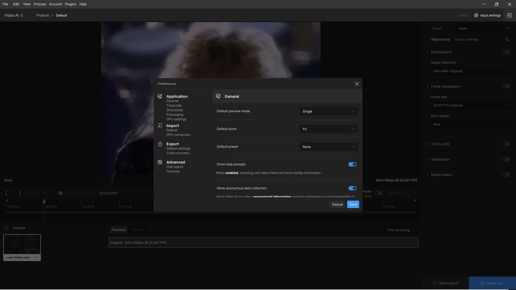516x290 pixels.
Task: Close the Preferences dialog with X
Action: tap(357, 84)
